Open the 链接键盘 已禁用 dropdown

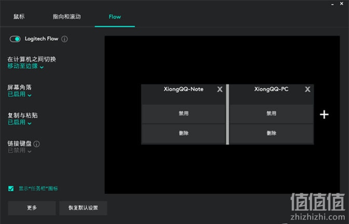coord(20,151)
